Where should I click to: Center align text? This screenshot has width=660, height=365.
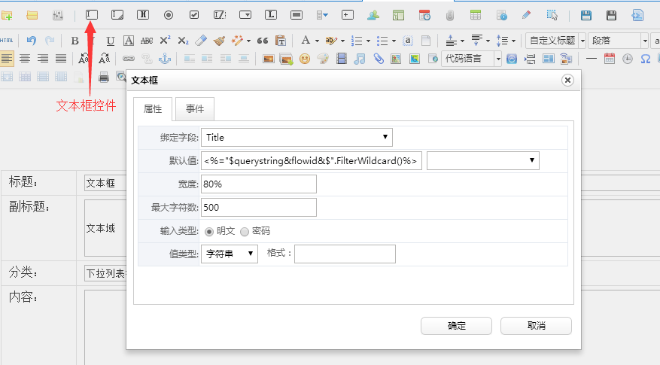click(x=25, y=59)
